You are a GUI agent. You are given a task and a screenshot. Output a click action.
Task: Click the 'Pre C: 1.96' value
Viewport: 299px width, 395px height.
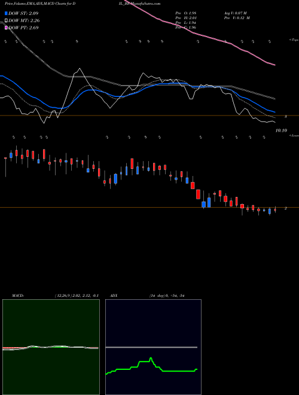[x=186, y=28]
